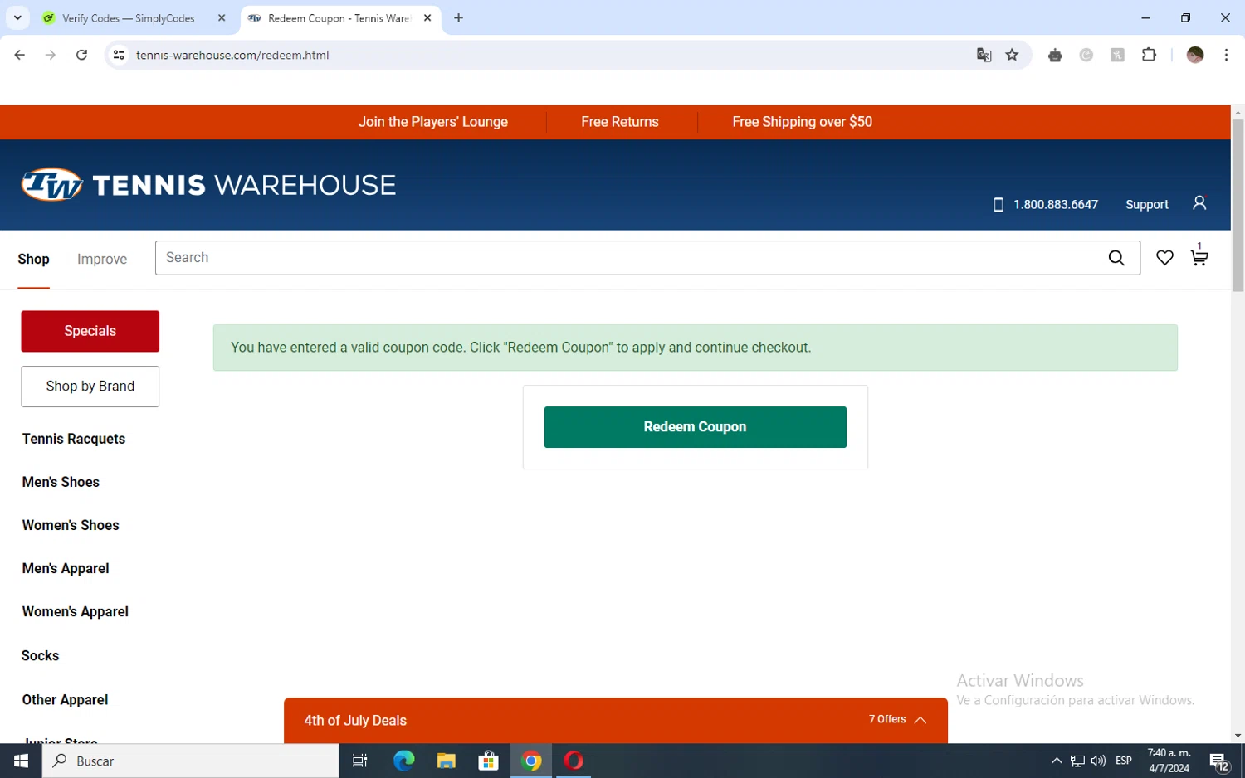Click the ESP language indicator
Image resolution: width=1245 pixels, height=778 pixels.
(x=1124, y=761)
